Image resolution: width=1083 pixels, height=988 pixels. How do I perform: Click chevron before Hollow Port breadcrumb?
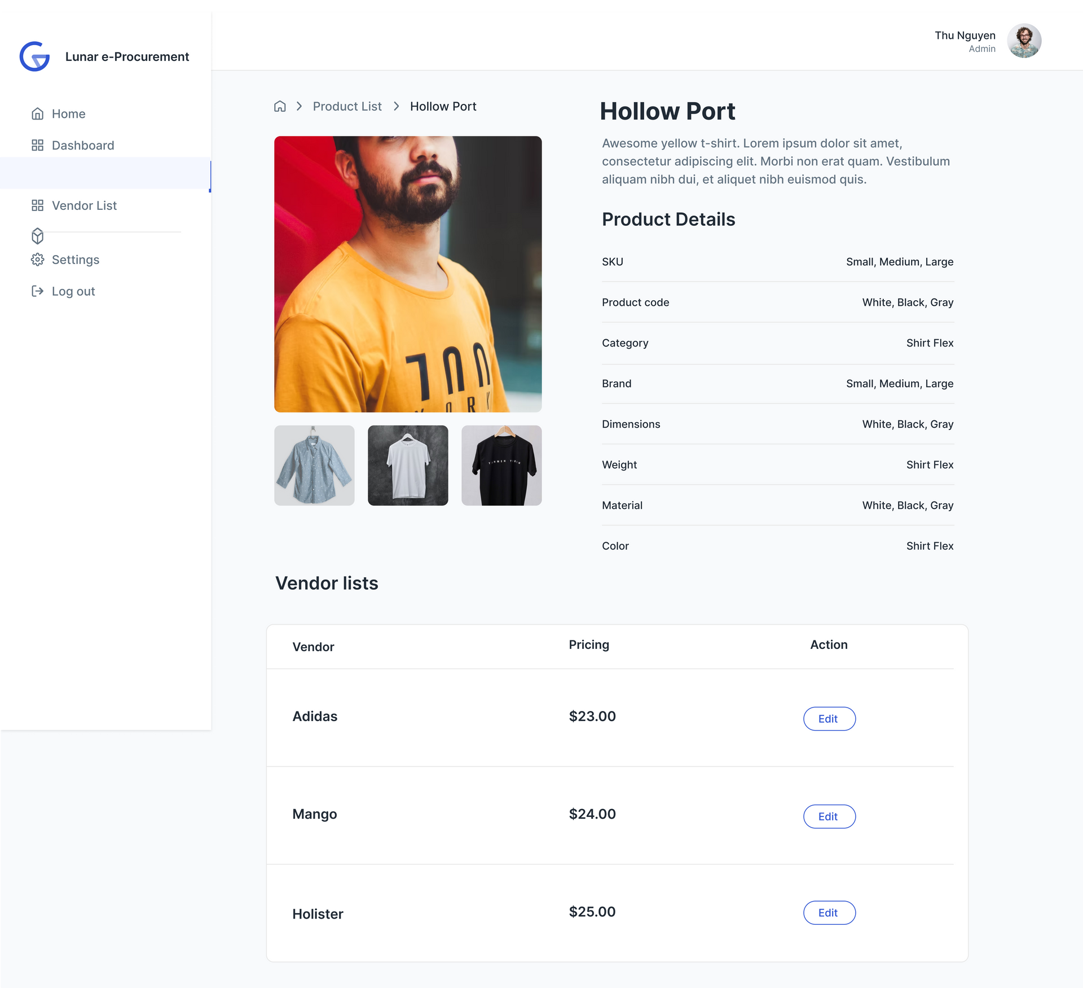click(x=396, y=106)
